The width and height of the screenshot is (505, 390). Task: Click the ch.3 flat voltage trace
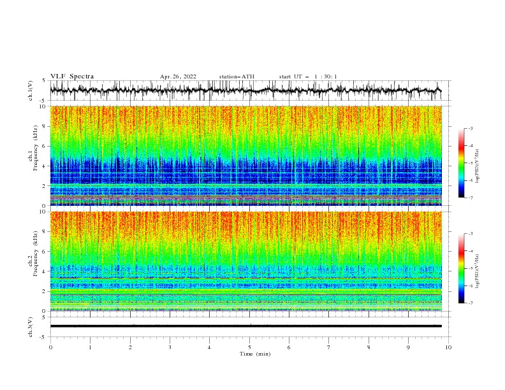tap(246, 326)
